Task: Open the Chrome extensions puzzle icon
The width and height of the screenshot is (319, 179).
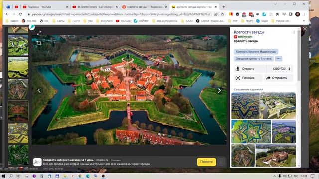Action: pos(277,14)
